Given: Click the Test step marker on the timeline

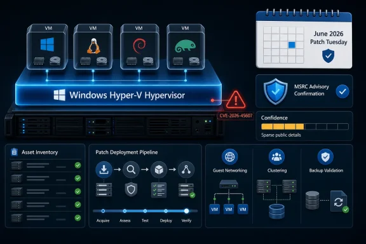Looking at the screenshot, I should (145, 211).
